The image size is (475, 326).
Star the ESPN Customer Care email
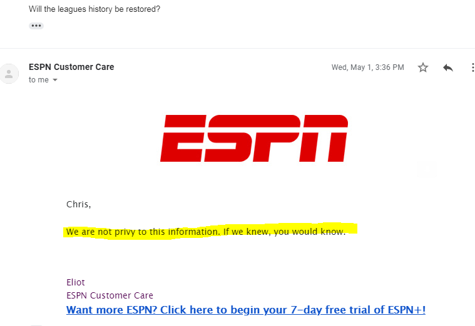[423, 67]
